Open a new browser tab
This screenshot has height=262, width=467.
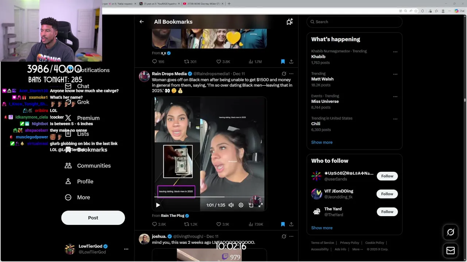click(x=229, y=4)
